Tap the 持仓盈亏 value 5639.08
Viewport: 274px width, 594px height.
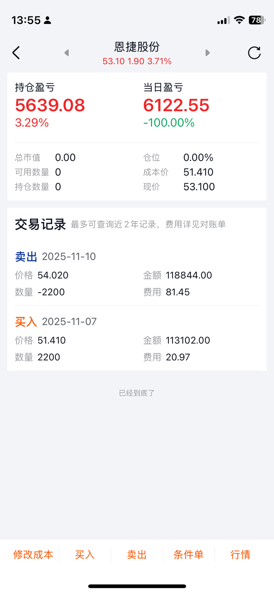(50, 105)
